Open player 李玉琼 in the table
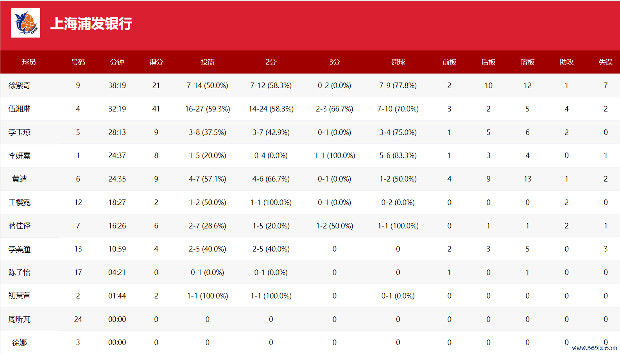 point(20,132)
